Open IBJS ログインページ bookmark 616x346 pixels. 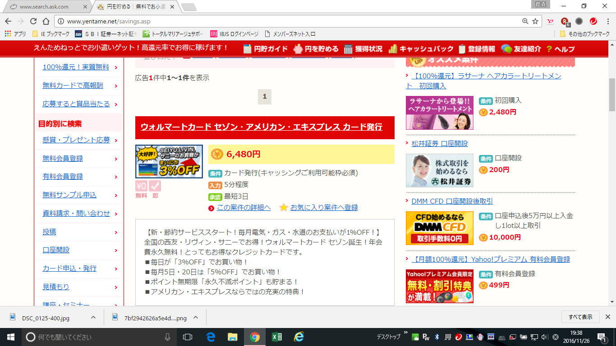(x=234, y=34)
